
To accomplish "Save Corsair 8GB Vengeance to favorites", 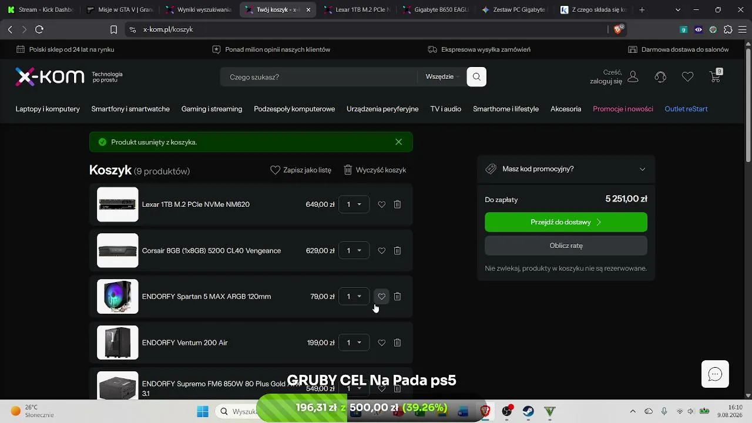I will coord(382,251).
